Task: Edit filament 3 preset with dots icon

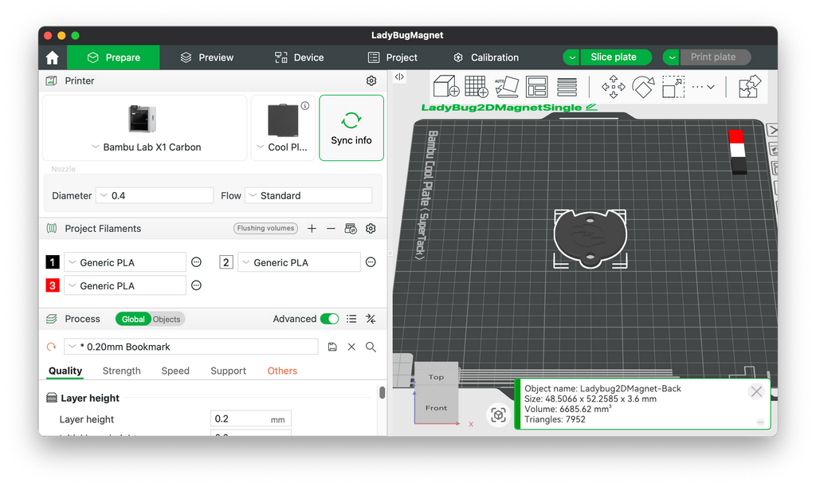Action: click(x=196, y=285)
